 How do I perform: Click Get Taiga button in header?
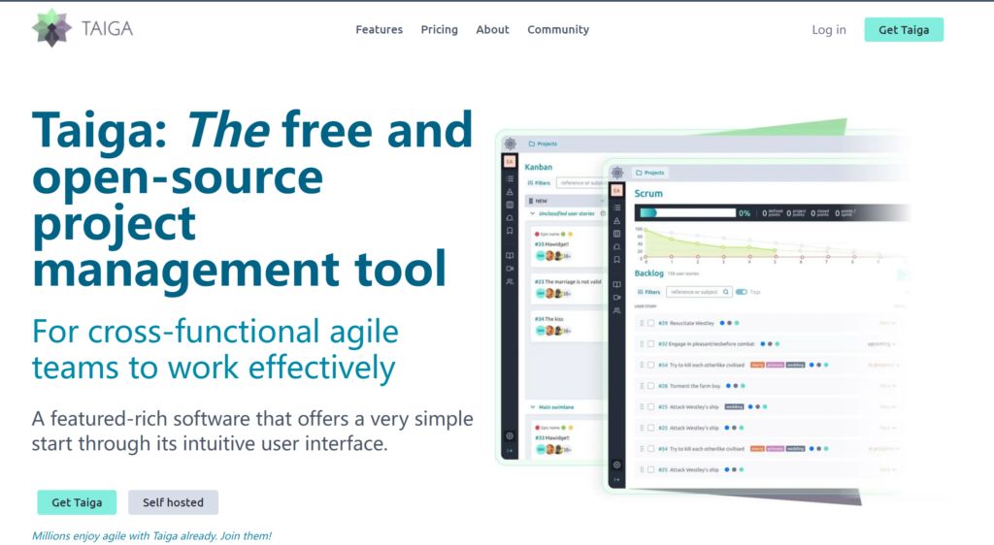click(904, 30)
